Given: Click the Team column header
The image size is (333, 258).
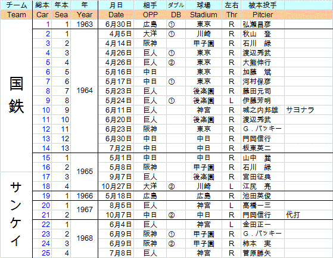Looking at the screenshot, I should (x=16, y=15).
